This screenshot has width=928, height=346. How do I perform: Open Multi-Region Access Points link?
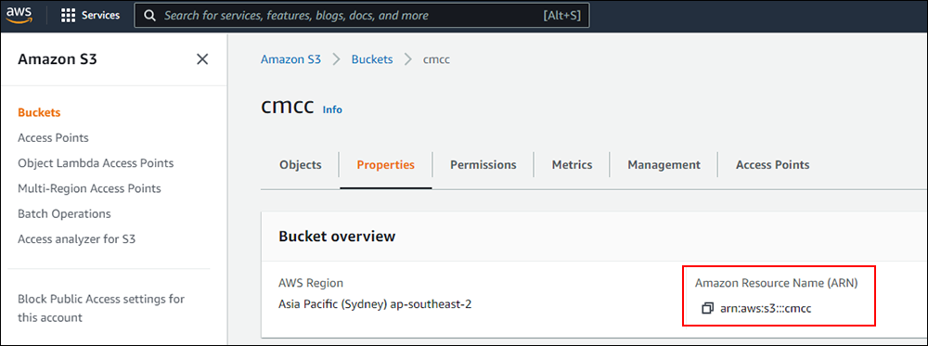(x=89, y=188)
